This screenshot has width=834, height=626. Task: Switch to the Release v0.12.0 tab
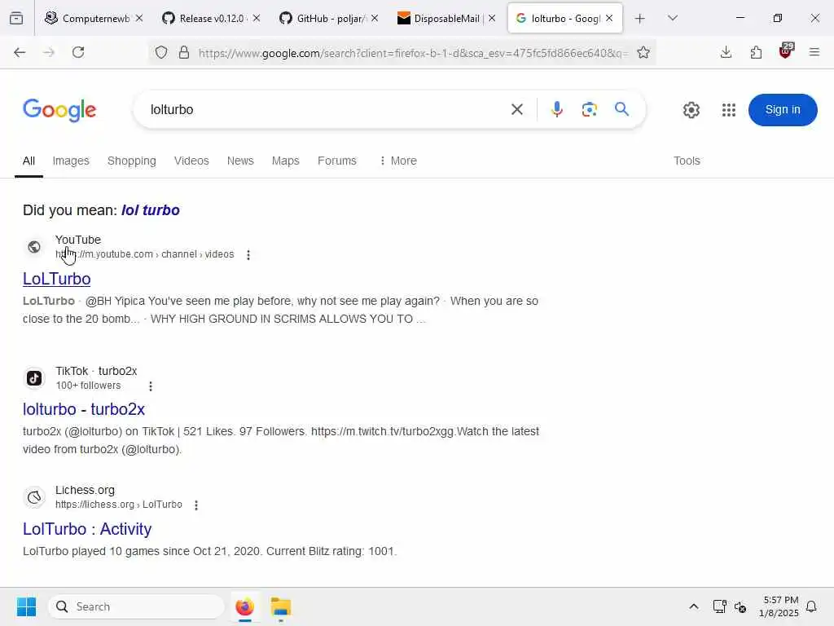tap(204, 19)
